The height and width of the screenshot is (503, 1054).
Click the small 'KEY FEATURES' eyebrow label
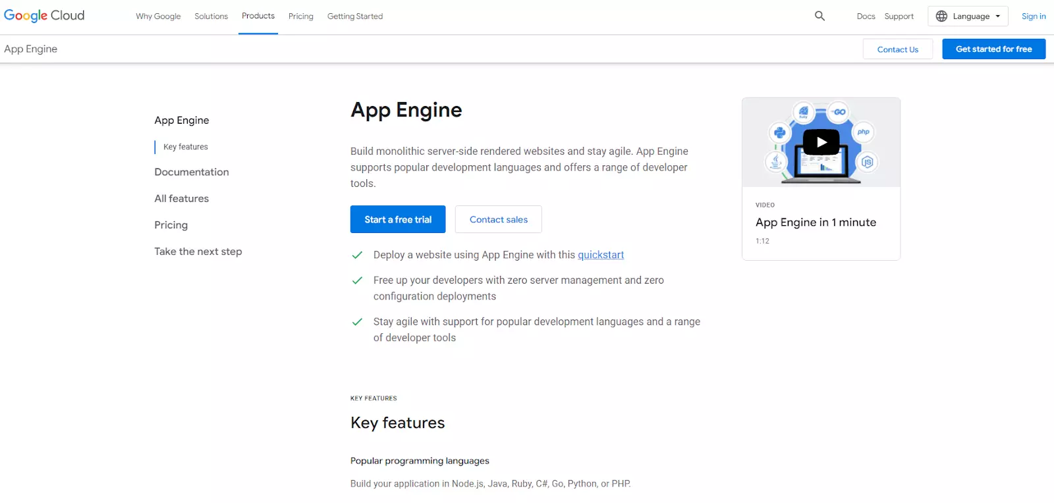coord(374,398)
